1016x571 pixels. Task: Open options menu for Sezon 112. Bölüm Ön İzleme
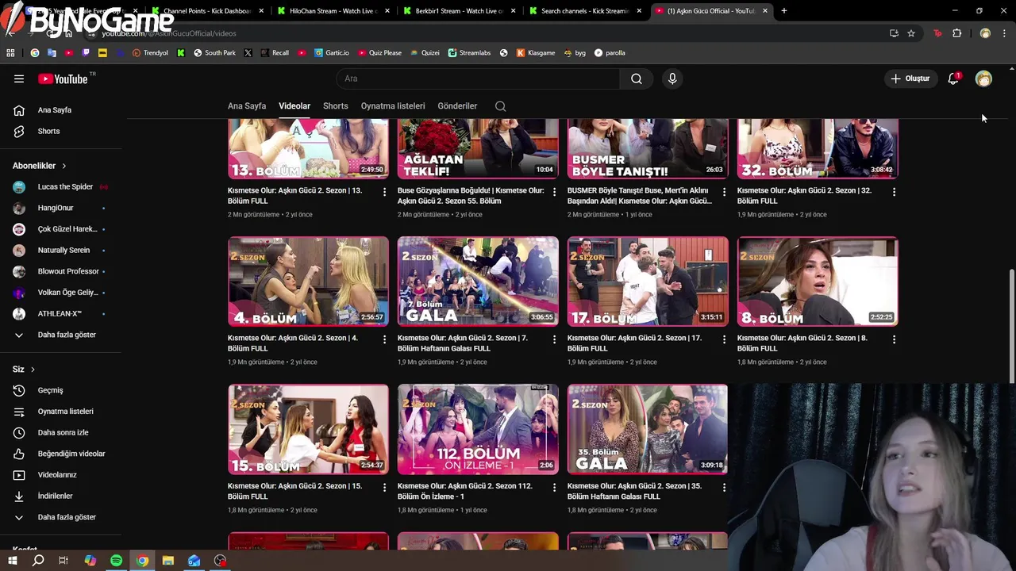tap(554, 487)
